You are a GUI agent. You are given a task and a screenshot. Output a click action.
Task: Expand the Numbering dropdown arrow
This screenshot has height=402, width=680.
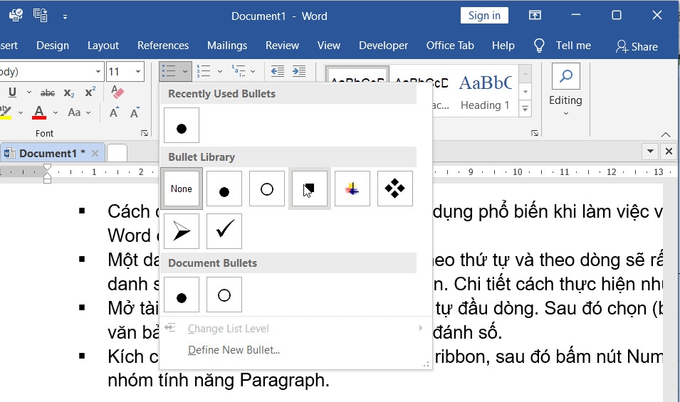click(219, 71)
